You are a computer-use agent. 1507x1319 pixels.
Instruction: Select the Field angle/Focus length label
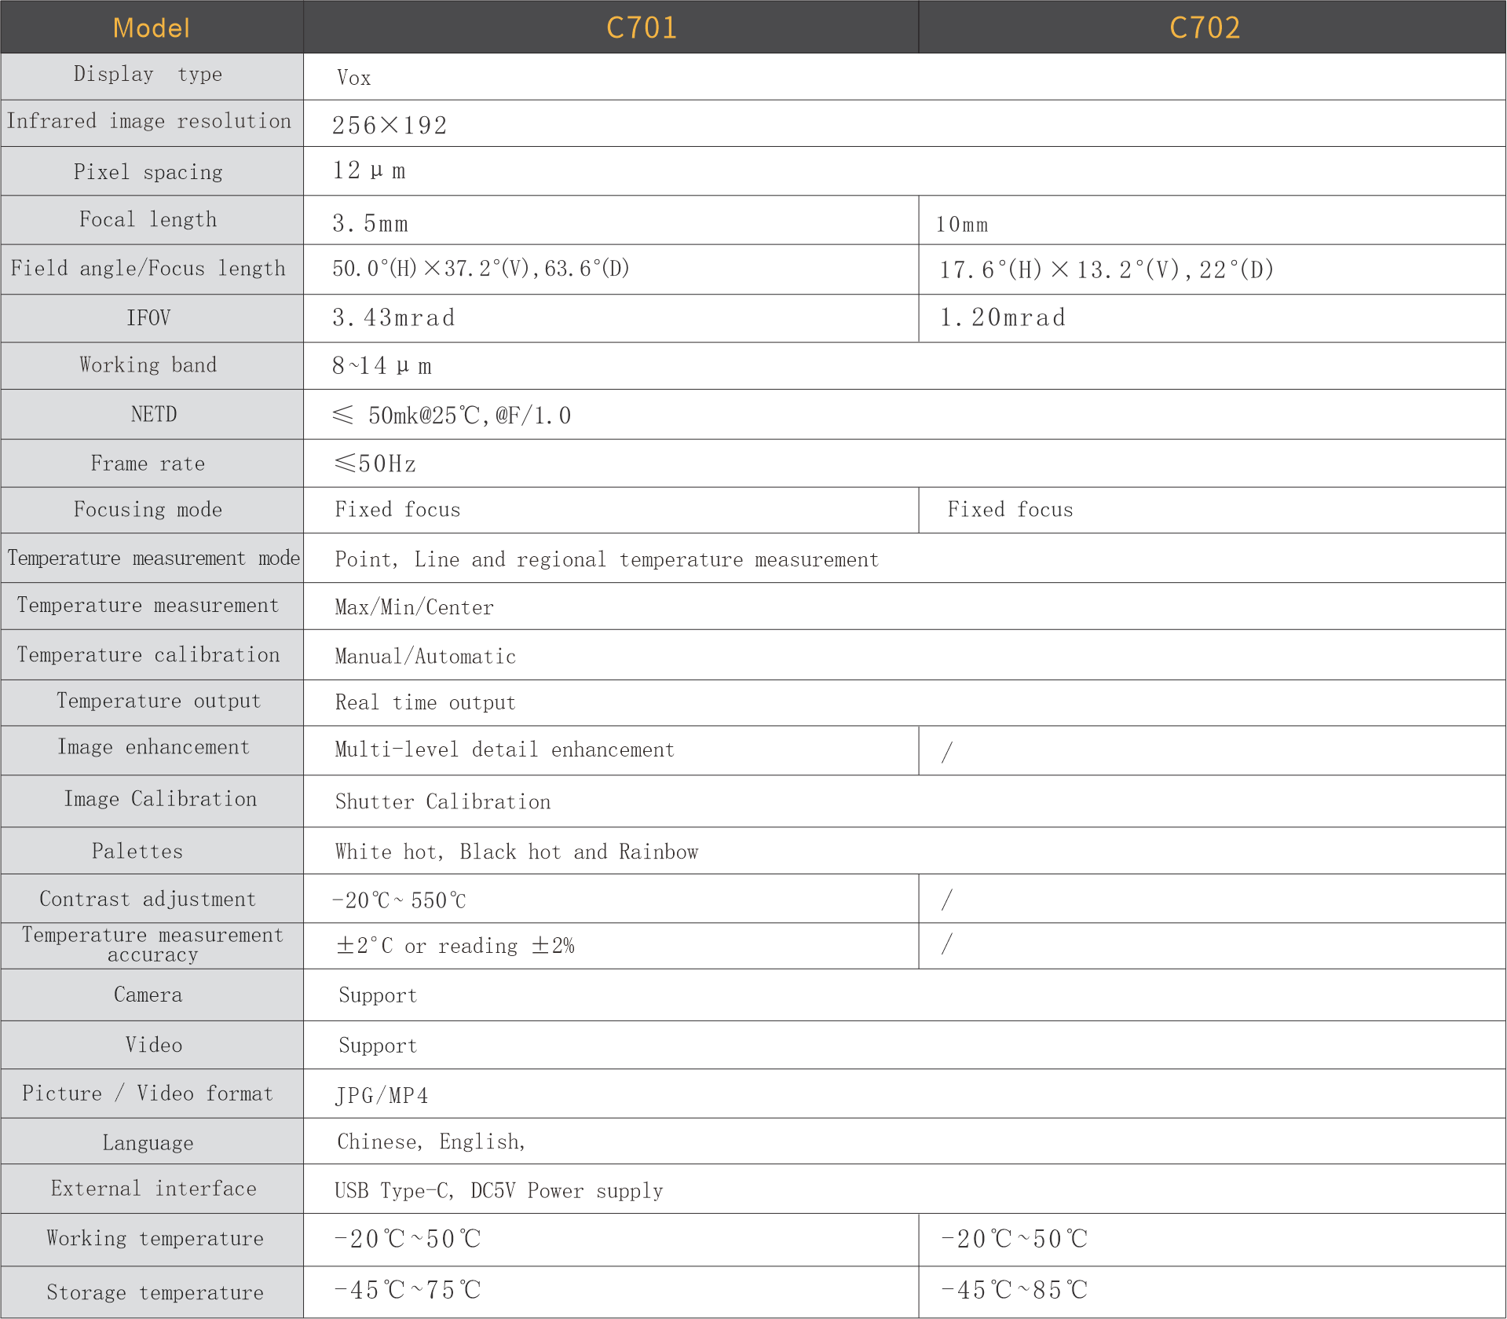(x=148, y=268)
